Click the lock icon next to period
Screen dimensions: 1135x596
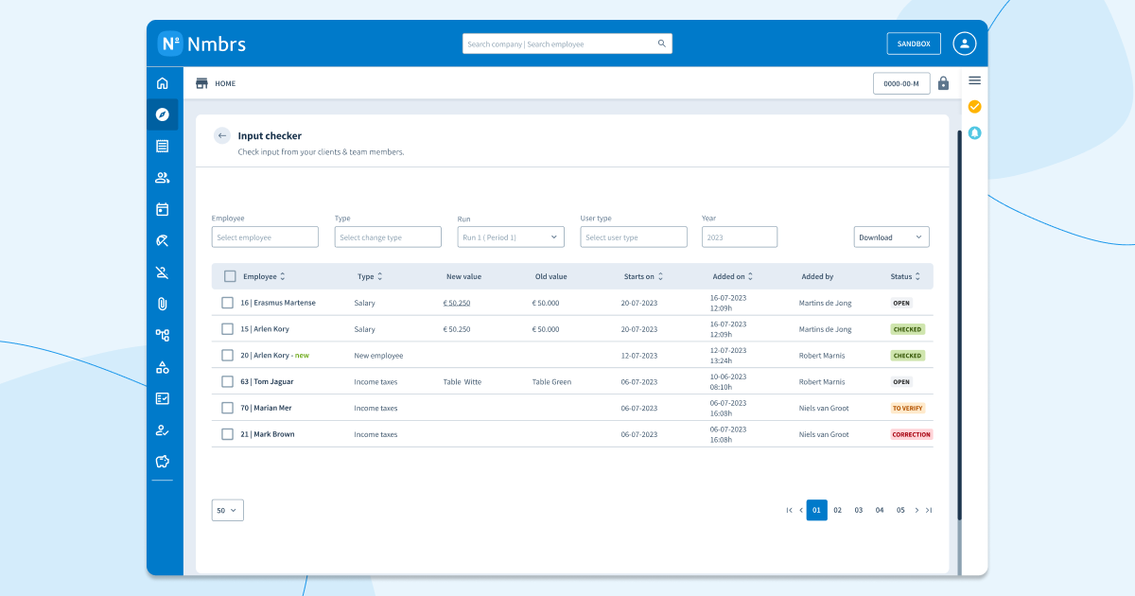coord(943,83)
